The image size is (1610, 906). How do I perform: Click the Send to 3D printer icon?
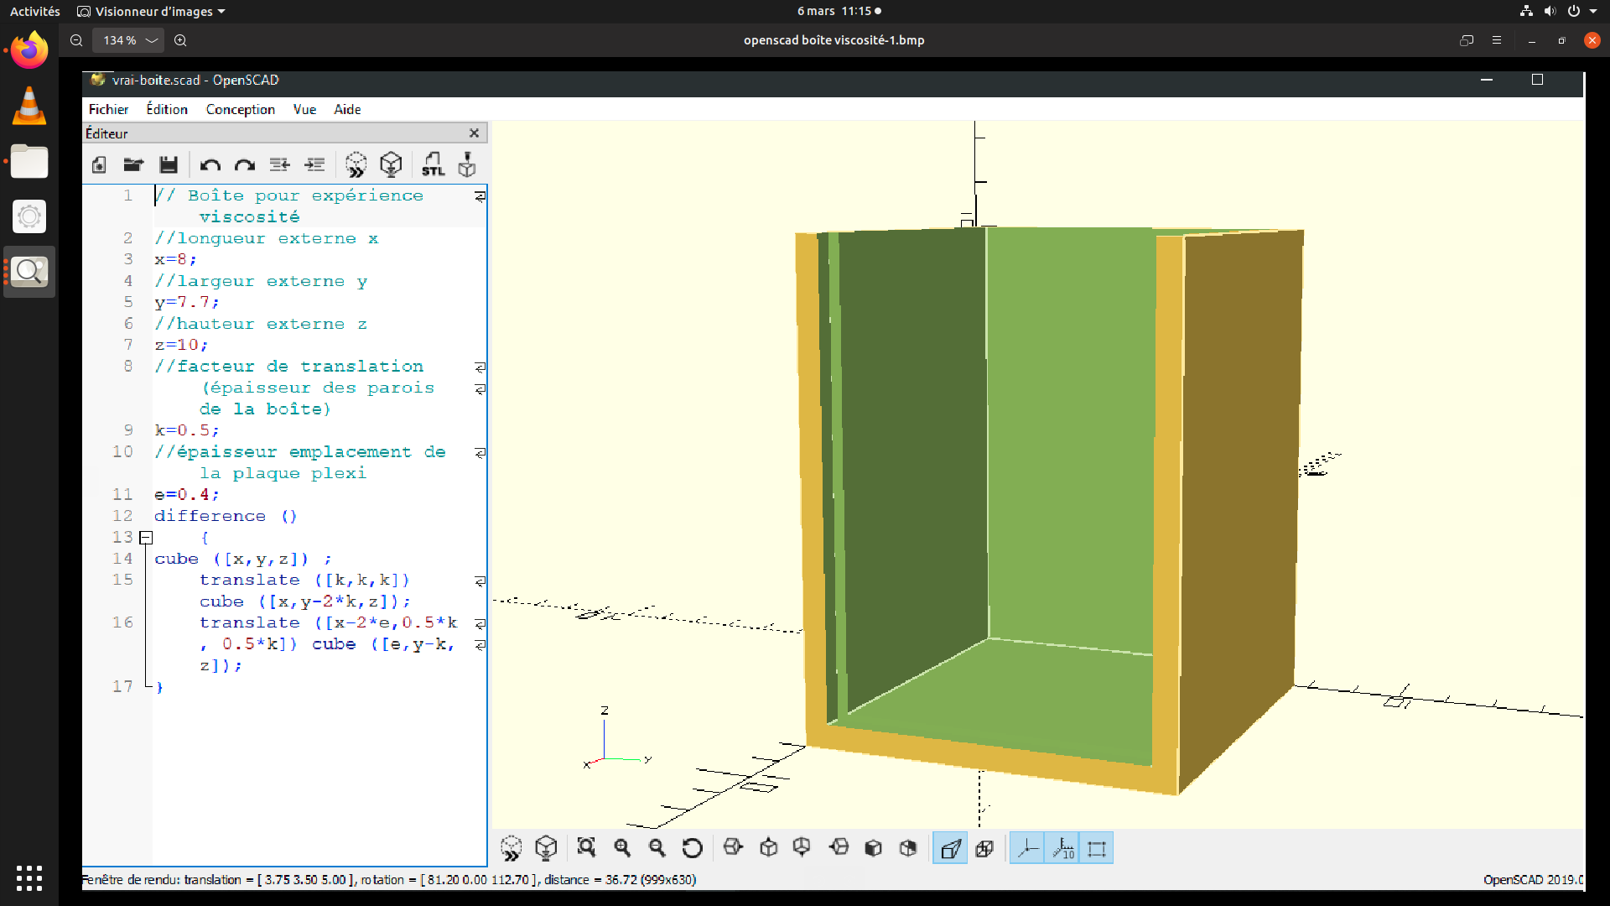pyautogui.click(x=467, y=164)
